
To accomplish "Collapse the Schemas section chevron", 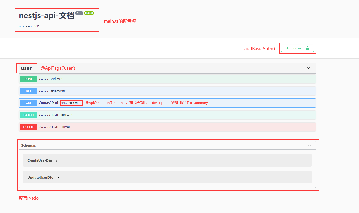I will point(309,145).
